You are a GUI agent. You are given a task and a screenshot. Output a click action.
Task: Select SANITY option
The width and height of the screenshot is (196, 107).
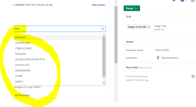58,82
